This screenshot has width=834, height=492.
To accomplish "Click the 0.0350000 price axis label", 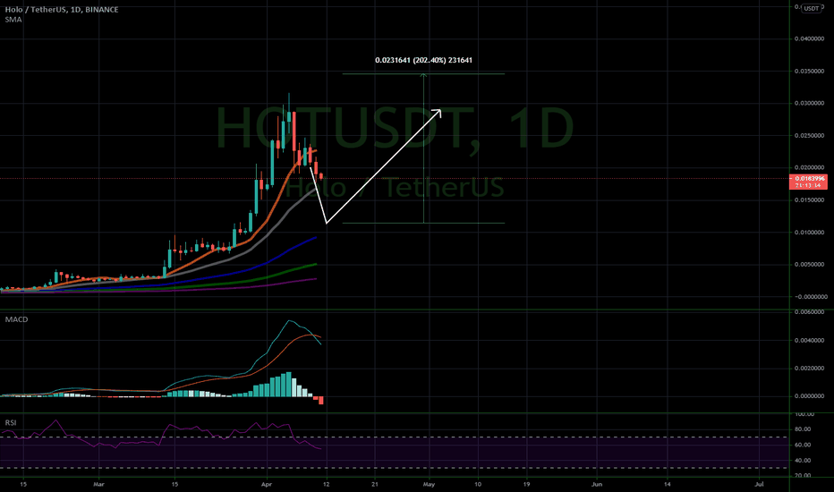I will click(809, 72).
